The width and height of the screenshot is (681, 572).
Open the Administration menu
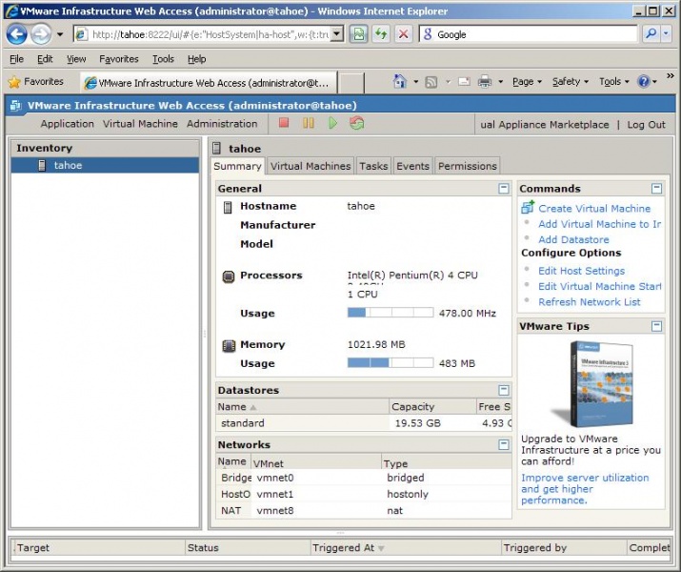(x=222, y=124)
